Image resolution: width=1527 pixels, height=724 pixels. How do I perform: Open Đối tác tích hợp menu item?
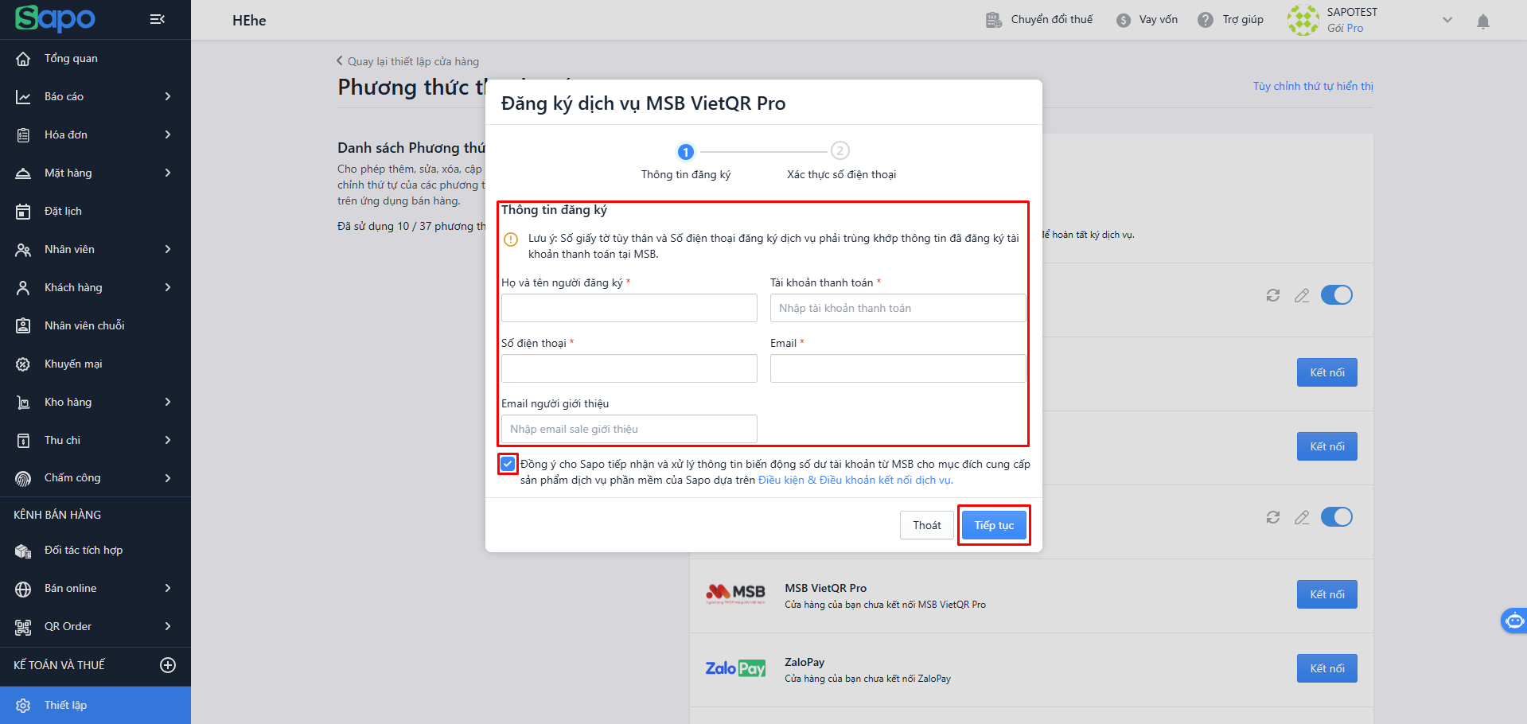click(95, 551)
